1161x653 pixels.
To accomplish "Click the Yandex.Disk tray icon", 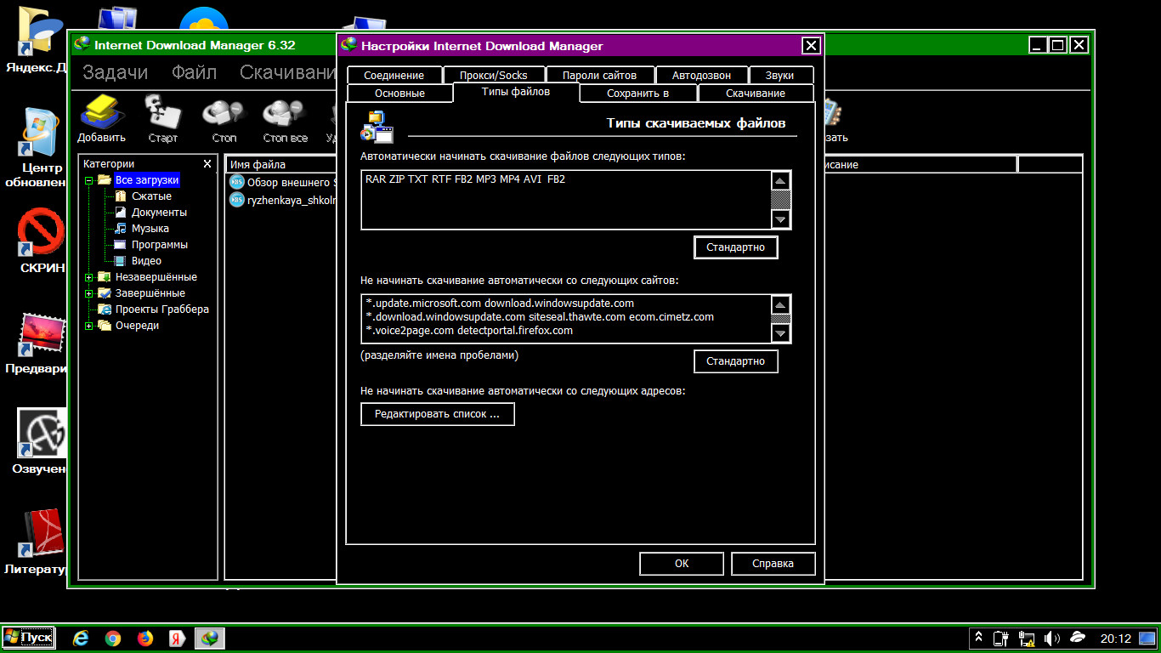I will pos(1077,638).
